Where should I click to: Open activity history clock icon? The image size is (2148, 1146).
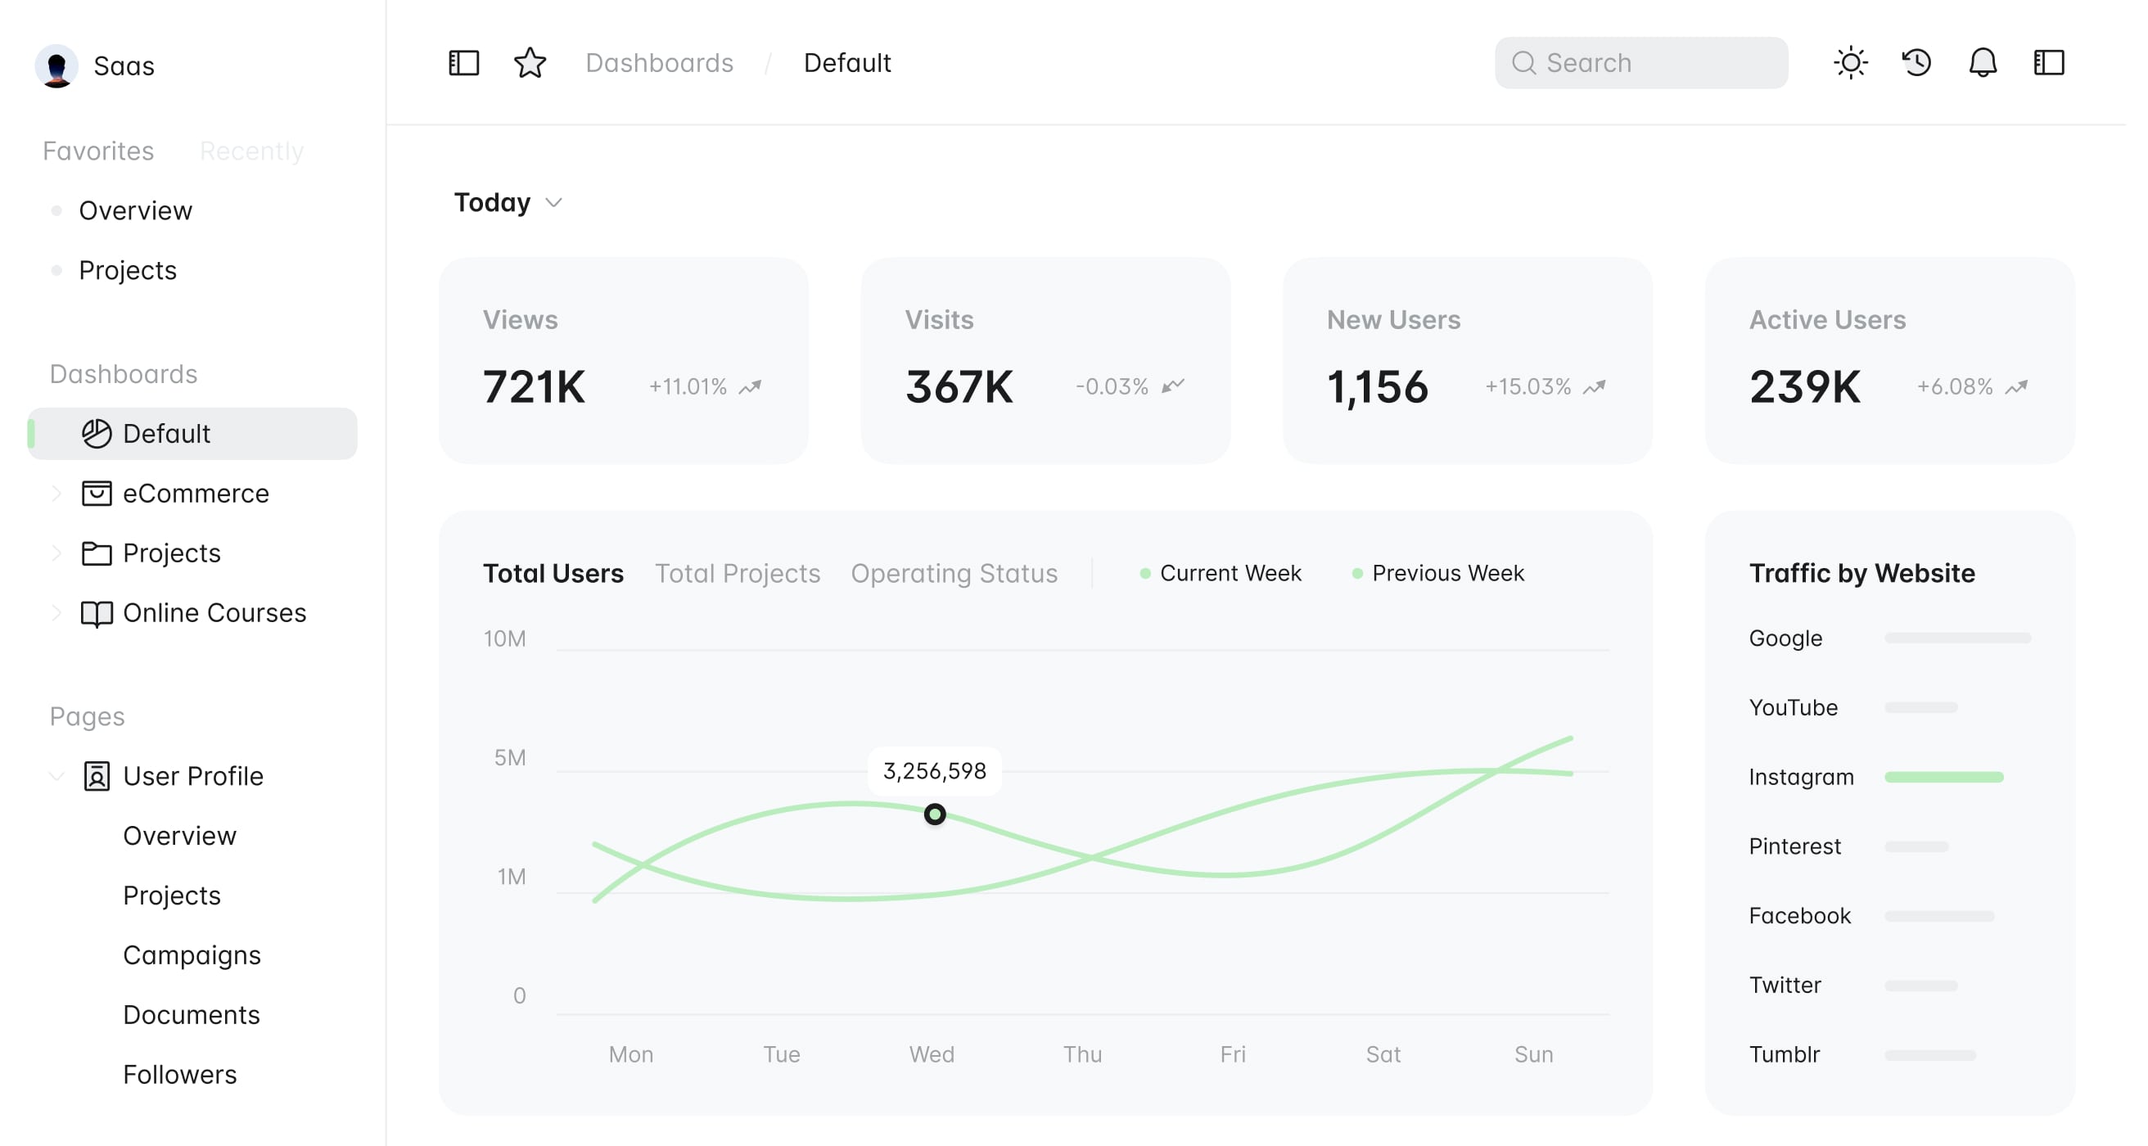coord(1916,62)
